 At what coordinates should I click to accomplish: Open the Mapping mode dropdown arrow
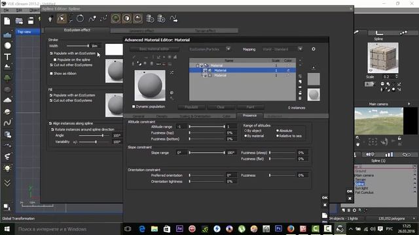pos(301,49)
